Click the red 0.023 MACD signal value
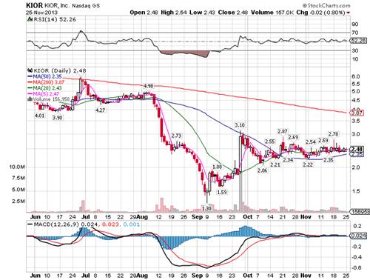The image size is (370, 280). point(110,224)
